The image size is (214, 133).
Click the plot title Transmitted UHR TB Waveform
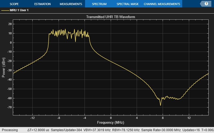point(110,17)
